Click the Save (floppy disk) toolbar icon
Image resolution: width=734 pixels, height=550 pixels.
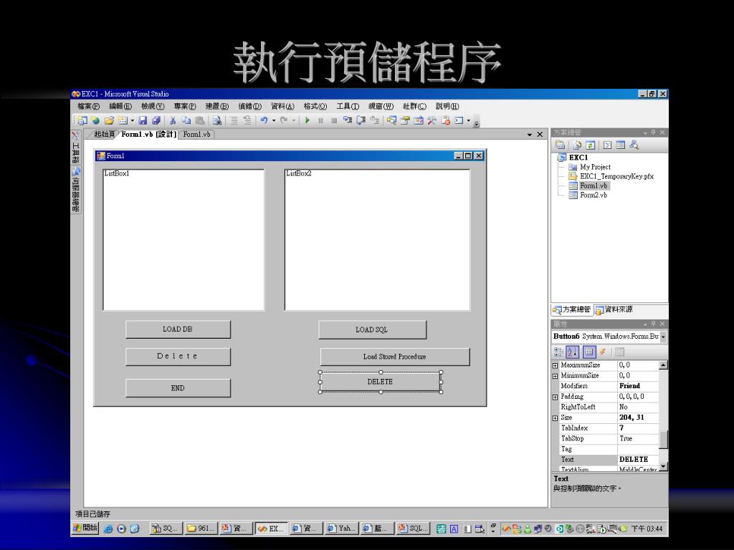pyautogui.click(x=143, y=120)
